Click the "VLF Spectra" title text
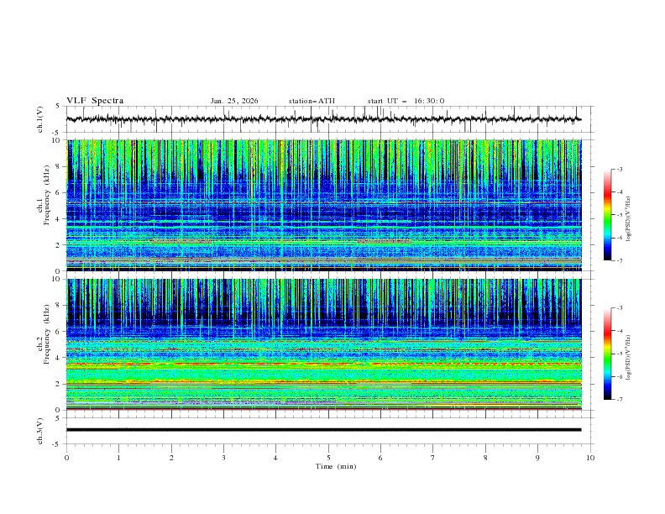The width and height of the screenshot is (665, 514). [95, 101]
